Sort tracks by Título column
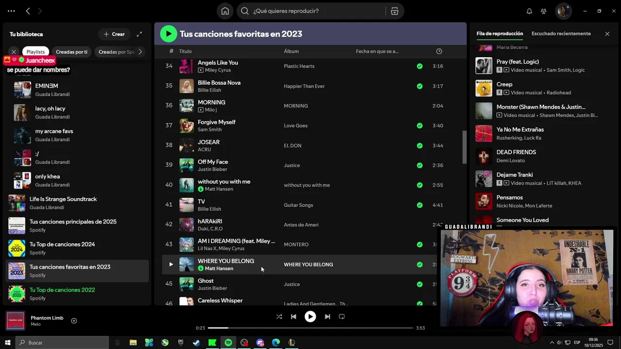621x349 pixels. click(185, 51)
